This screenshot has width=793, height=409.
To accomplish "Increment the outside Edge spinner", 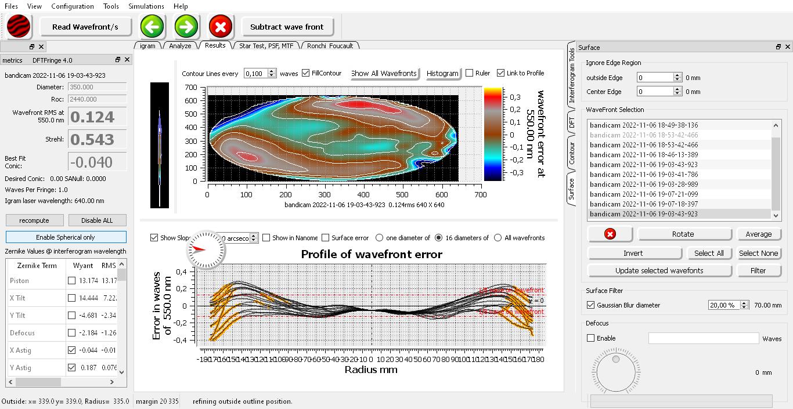I will pyautogui.click(x=677, y=75).
